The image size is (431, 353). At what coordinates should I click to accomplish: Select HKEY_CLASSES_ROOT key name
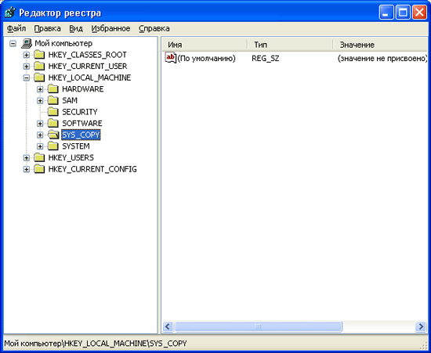[x=88, y=55]
